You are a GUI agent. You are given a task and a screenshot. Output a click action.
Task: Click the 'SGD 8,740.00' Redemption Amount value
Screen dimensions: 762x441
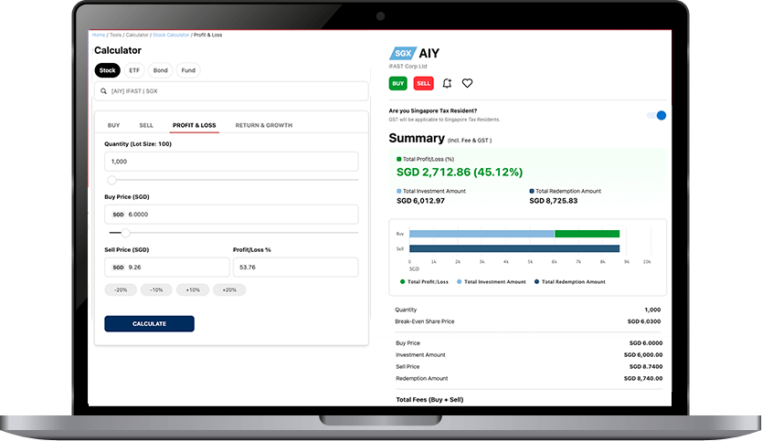[643, 378]
